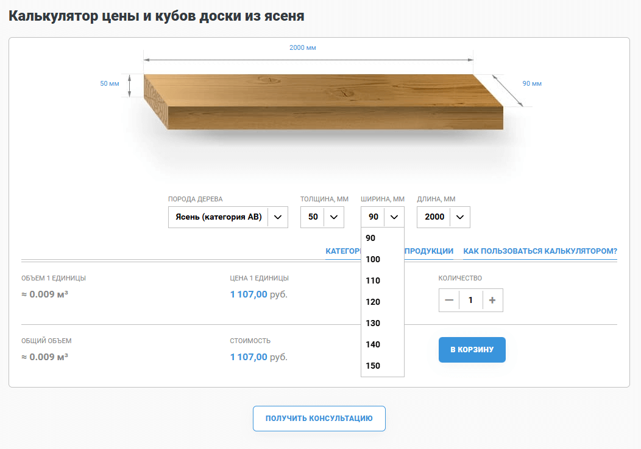Click the 2000 мм length dimension label
This screenshot has height=449, width=641.
303,47
